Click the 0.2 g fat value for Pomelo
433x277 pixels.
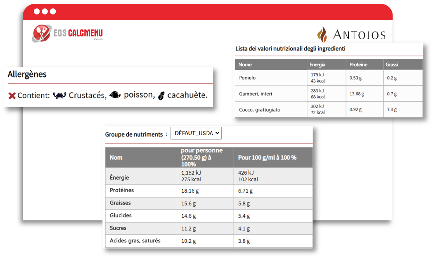pyautogui.click(x=392, y=78)
